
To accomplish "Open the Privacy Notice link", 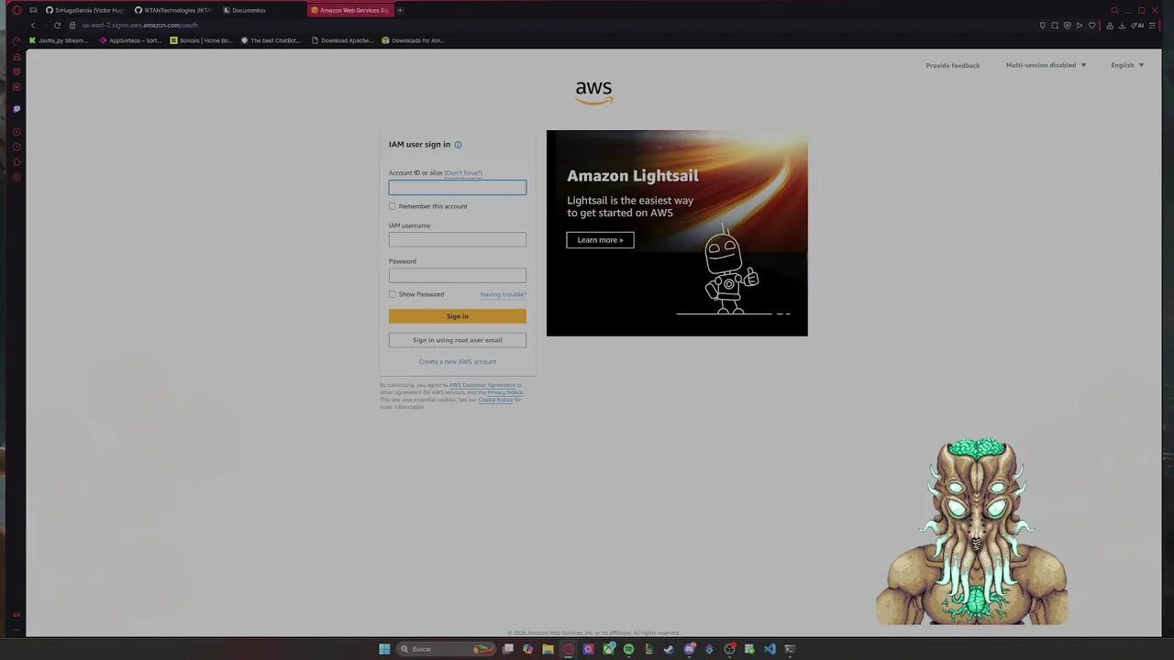I will [505, 392].
